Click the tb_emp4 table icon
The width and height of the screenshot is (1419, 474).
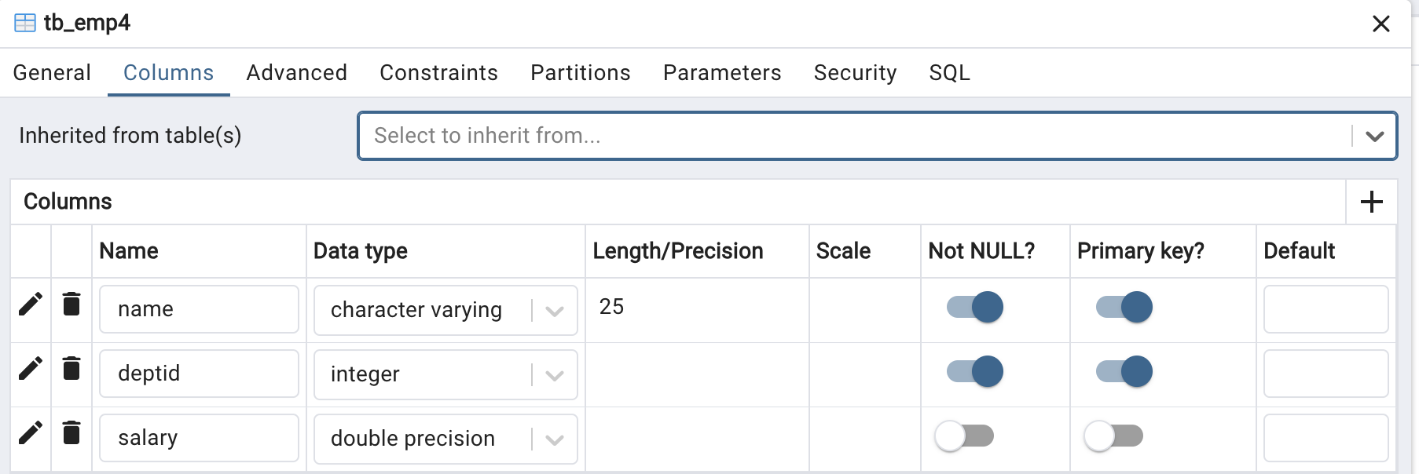[x=25, y=23]
